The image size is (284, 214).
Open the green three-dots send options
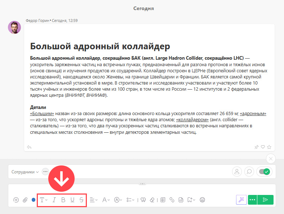252,200
